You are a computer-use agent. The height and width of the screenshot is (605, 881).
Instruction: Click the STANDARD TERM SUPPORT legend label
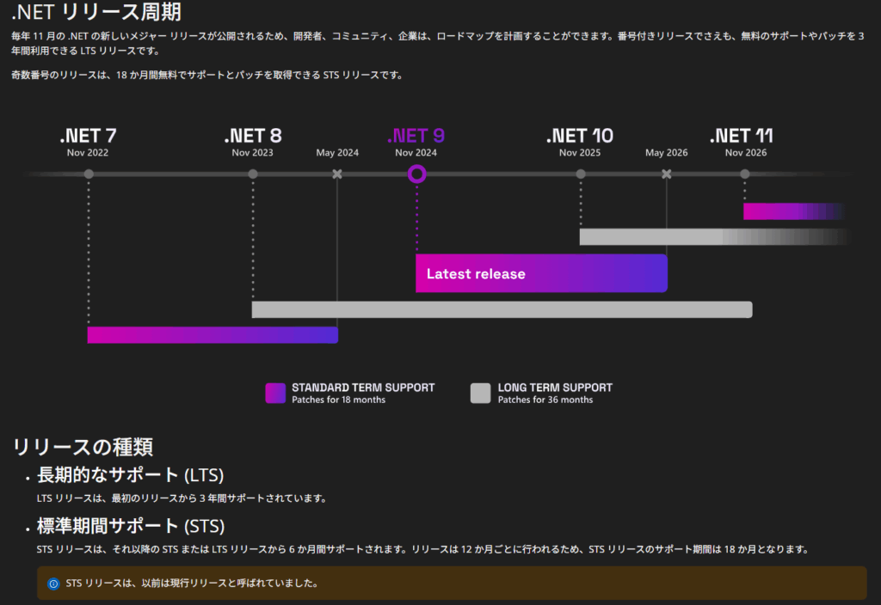pyautogui.click(x=363, y=388)
